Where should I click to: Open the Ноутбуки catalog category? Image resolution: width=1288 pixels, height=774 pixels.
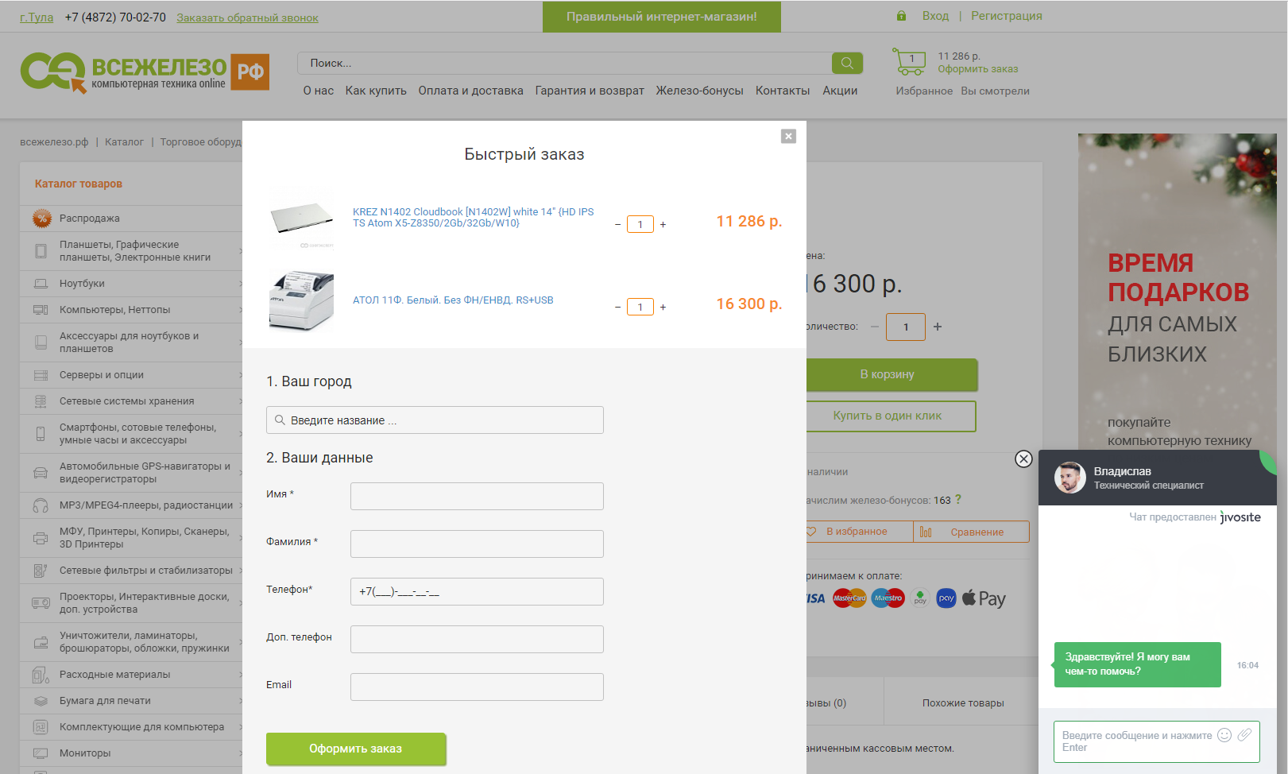pyautogui.click(x=82, y=284)
